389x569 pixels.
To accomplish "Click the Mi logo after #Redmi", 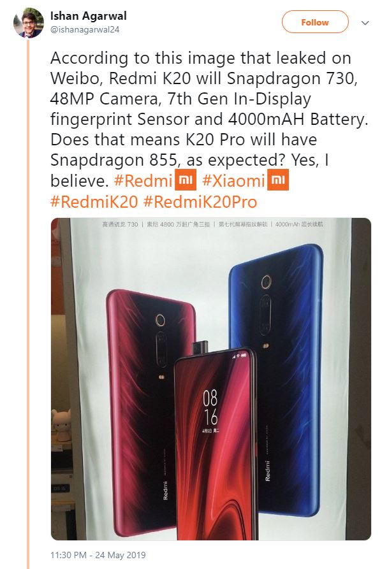I will pyautogui.click(x=185, y=180).
